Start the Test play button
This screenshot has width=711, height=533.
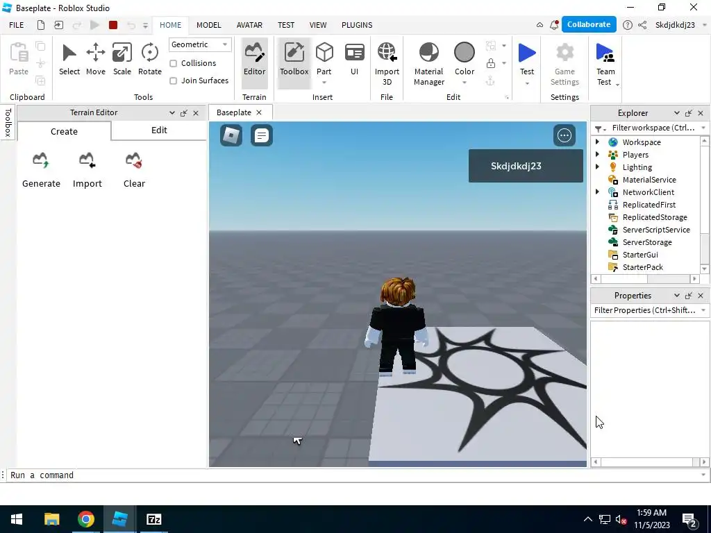(x=527, y=53)
